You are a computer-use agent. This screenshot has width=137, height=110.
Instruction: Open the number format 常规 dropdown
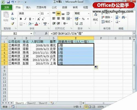pyautogui.click(x=89, y=13)
